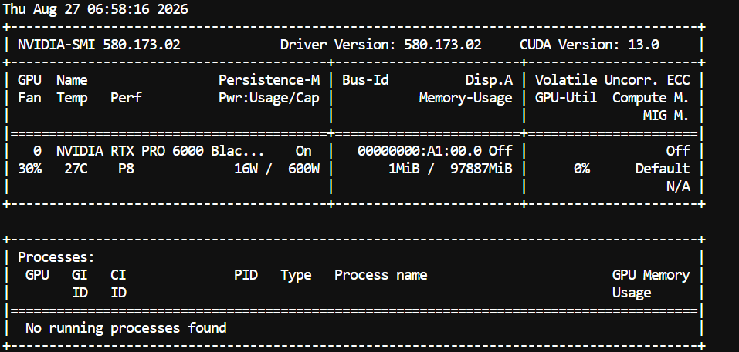Click the "Perf" column header

[126, 98]
